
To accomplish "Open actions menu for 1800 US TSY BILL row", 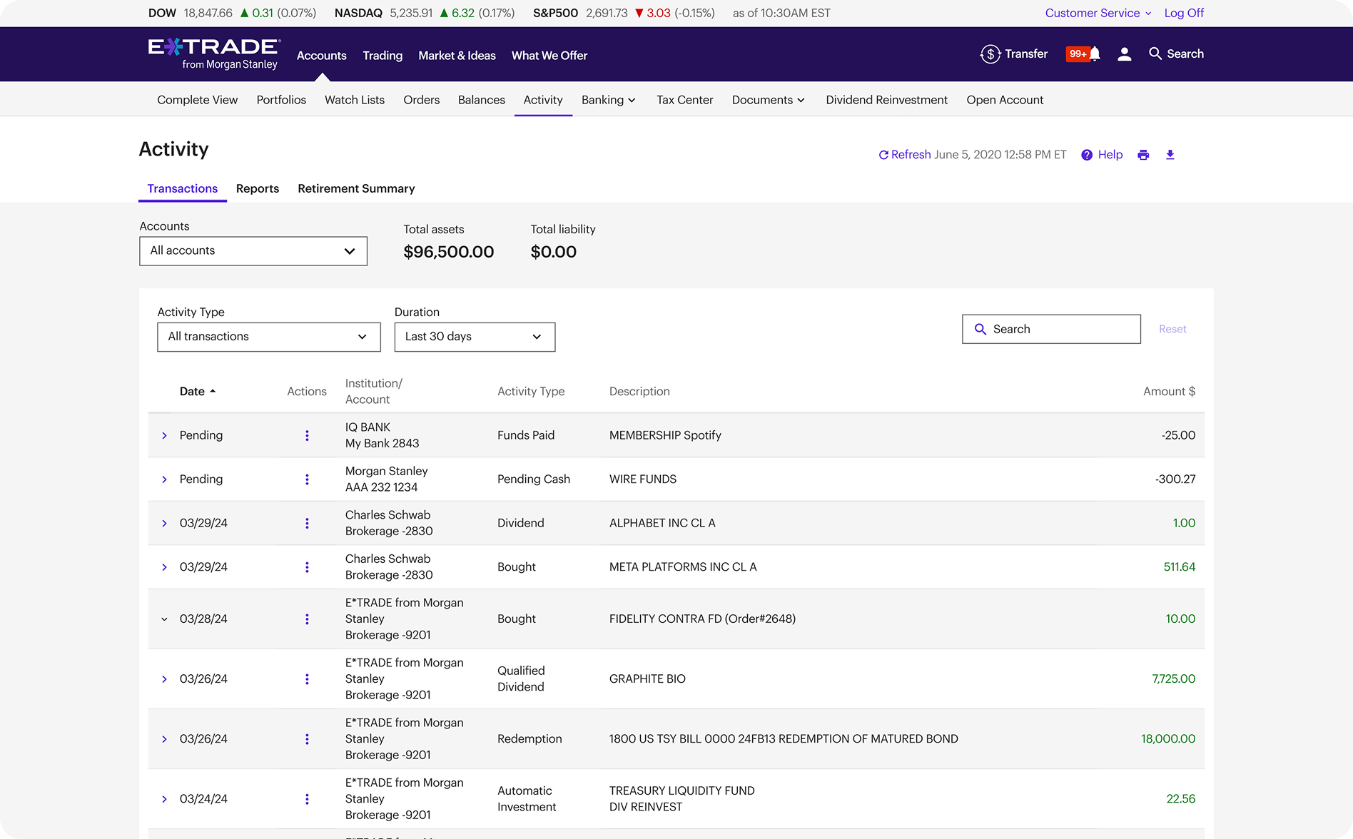I will pos(307,739).
